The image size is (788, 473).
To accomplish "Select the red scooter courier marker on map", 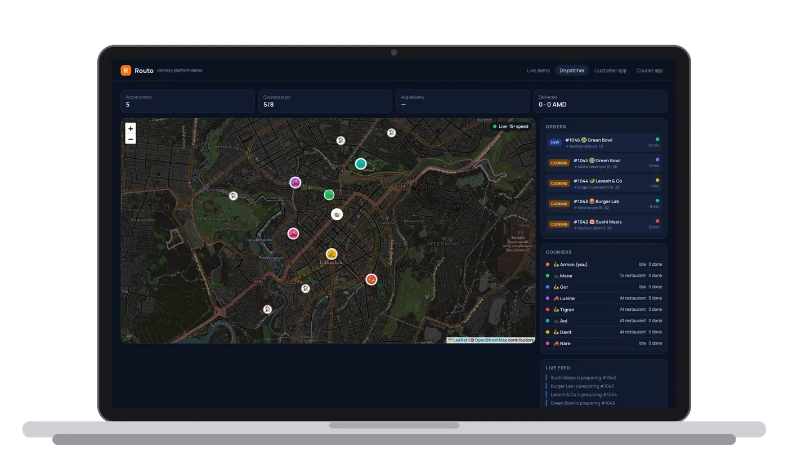I will pyautogui.click(x=371, y=279).
